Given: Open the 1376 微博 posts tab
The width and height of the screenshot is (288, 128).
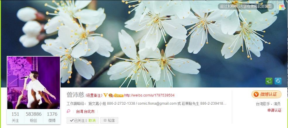Looking at the screenshot, I should tap(52, 117).
